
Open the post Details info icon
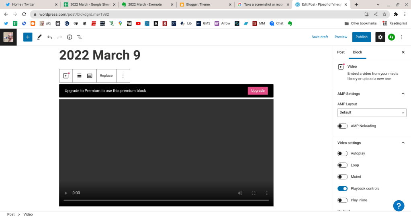click(70, 37)
